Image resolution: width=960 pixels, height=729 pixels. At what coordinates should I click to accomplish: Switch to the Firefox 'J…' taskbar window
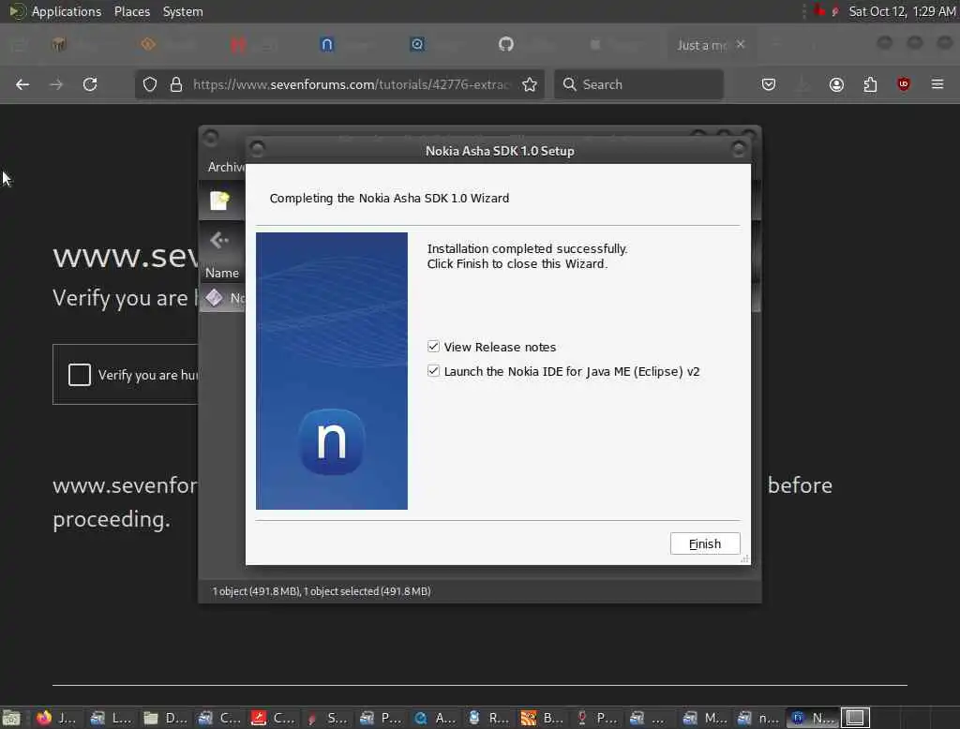tap(56, 718)
